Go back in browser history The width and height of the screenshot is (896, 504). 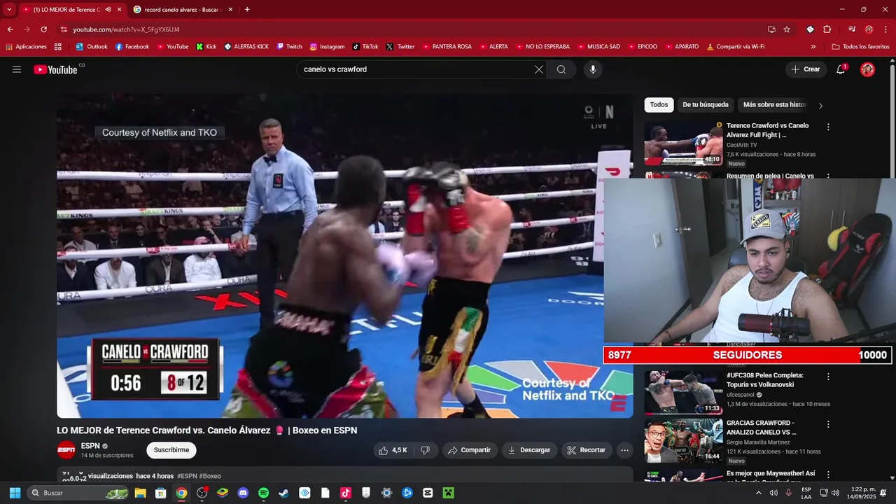10,29
